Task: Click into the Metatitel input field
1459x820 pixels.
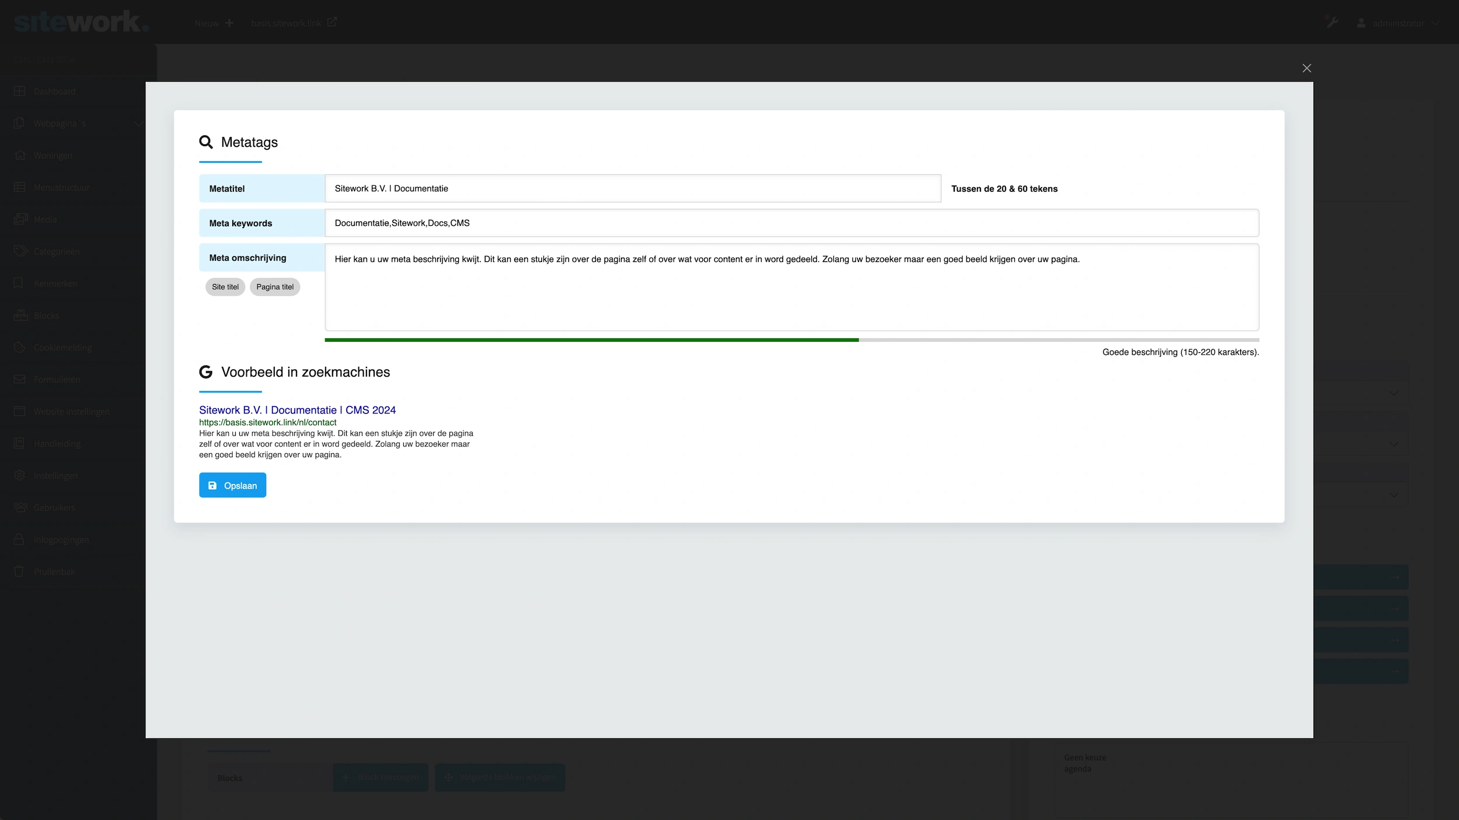Action: pyautogui.click(x=632, y=188)
